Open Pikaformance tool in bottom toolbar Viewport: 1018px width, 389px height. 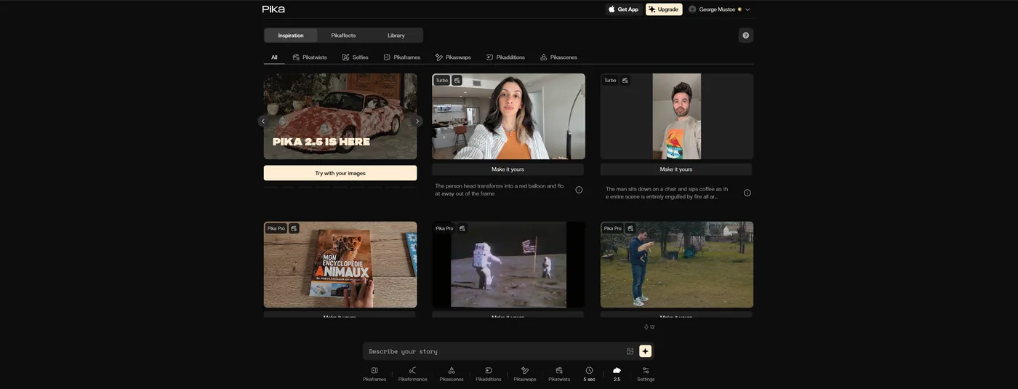(x=412, y=374)
